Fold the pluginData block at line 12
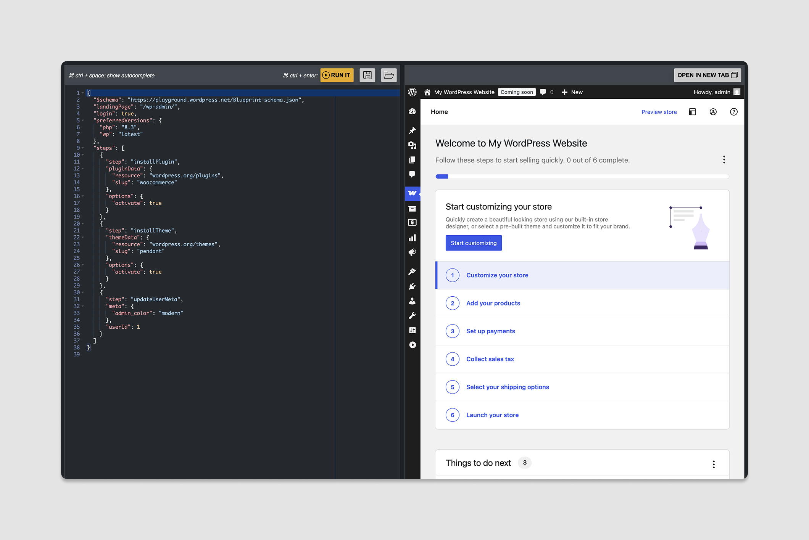The height and width of the screenshot is (540, 809). (83, 169)
